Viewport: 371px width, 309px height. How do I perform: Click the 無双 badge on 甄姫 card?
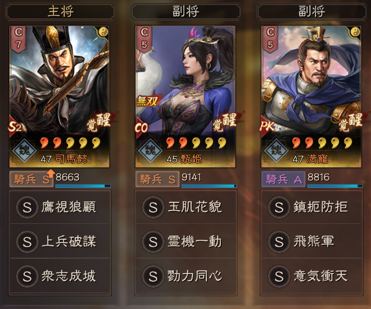click(x=147, y=101)
